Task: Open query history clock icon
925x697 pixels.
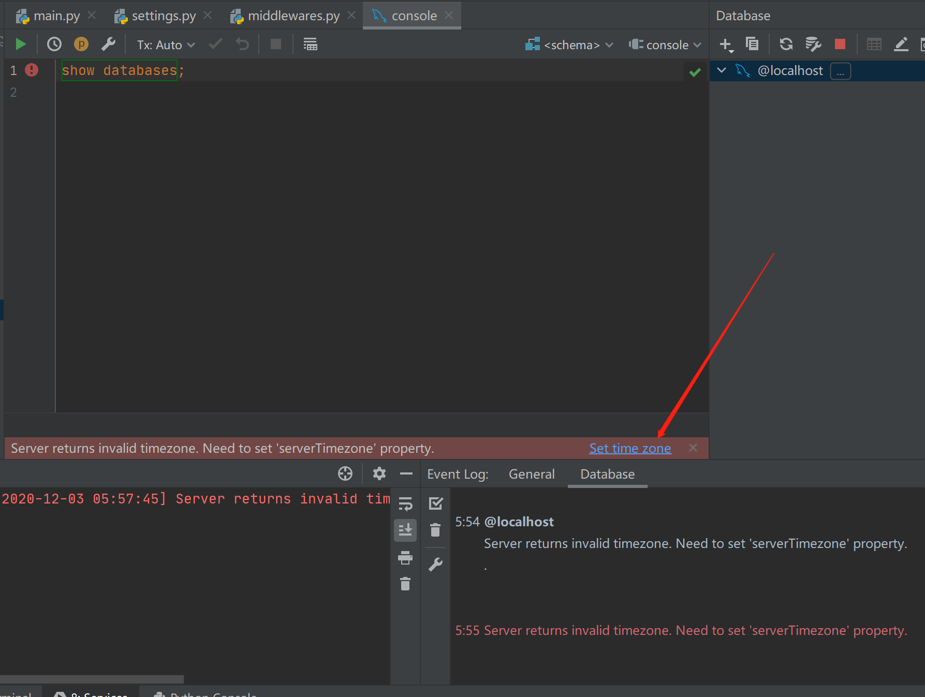Action: pos(54,45)
